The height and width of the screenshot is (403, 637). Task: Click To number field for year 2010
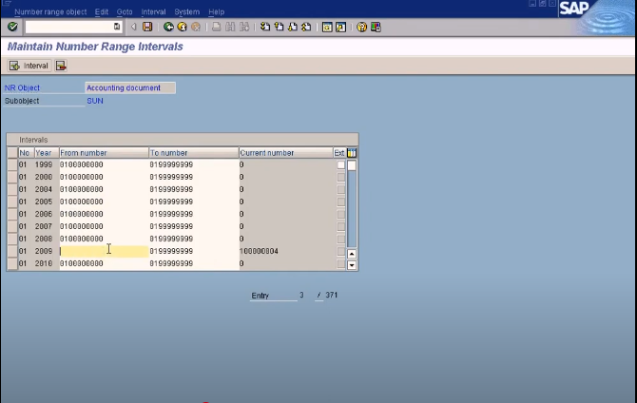point(194,263)
